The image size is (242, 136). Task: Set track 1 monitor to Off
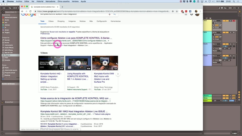coord(220,25)
